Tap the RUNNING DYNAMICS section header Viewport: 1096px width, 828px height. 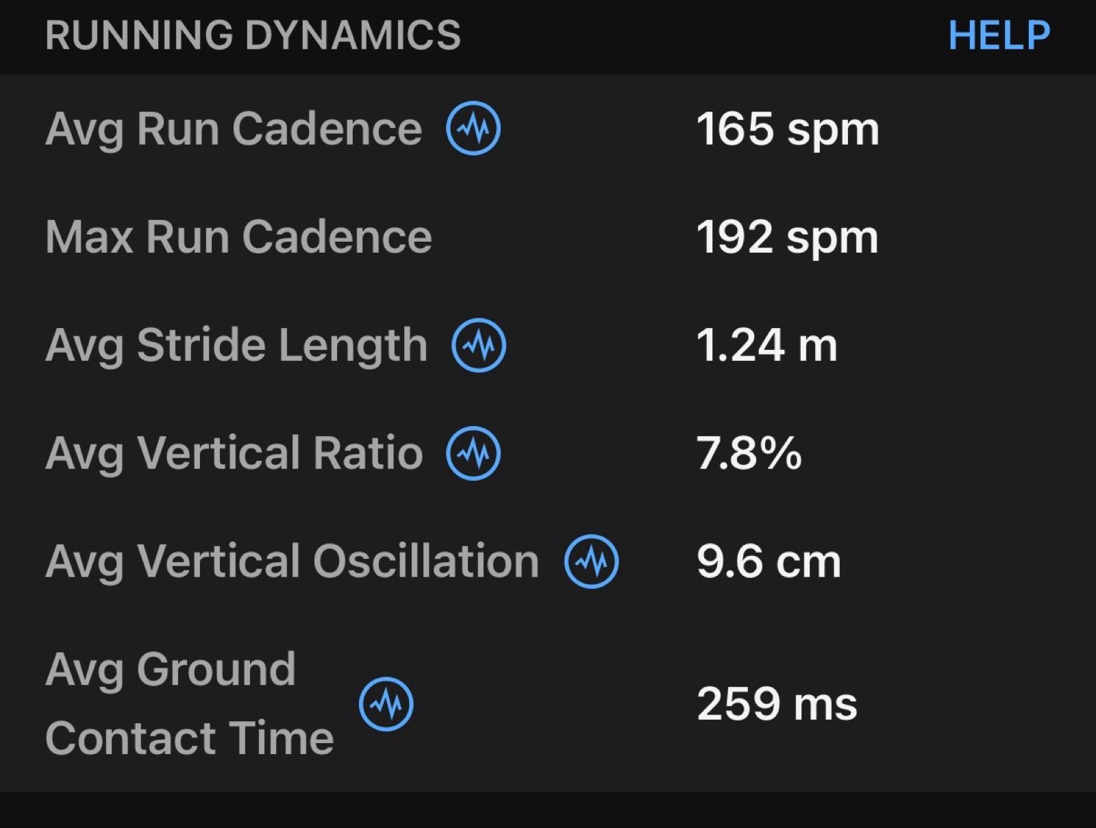[x=253, y=35]
